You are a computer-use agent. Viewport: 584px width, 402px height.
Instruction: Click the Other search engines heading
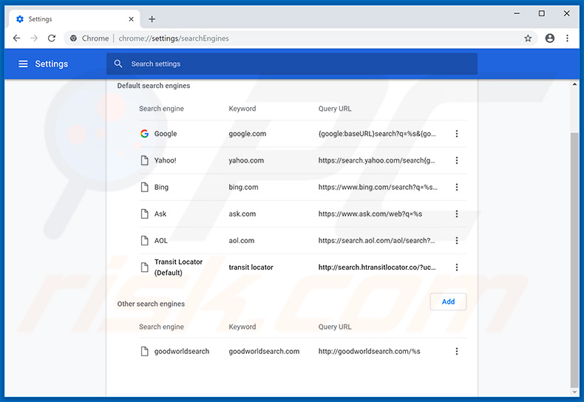coord(151,304)
